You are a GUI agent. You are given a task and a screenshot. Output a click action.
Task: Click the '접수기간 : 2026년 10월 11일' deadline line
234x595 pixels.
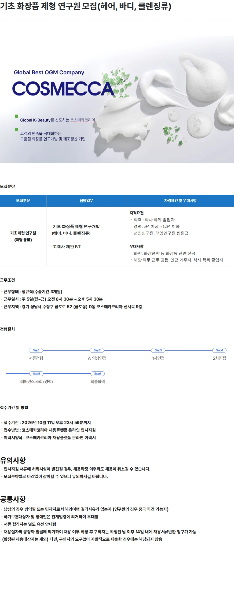click(x=46, y=423)
